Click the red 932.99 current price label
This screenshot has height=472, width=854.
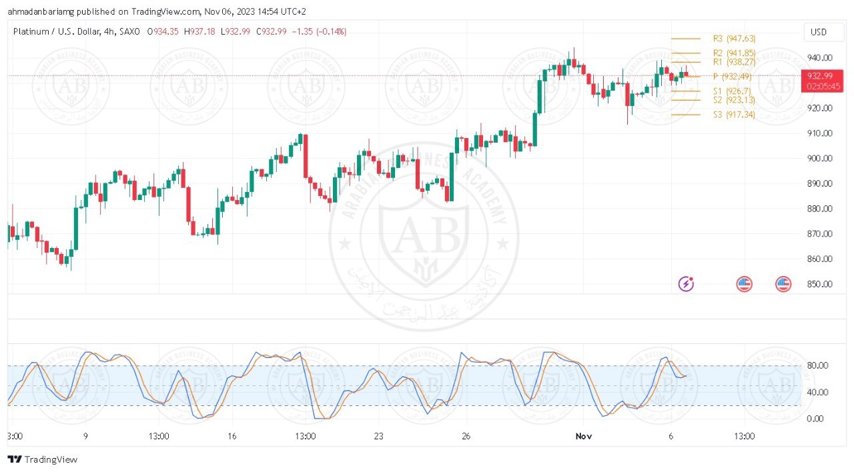[819, 76]
